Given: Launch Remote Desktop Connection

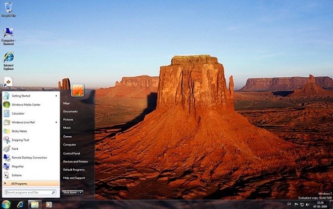Looking at the screenshot, I should click(29, 157).
